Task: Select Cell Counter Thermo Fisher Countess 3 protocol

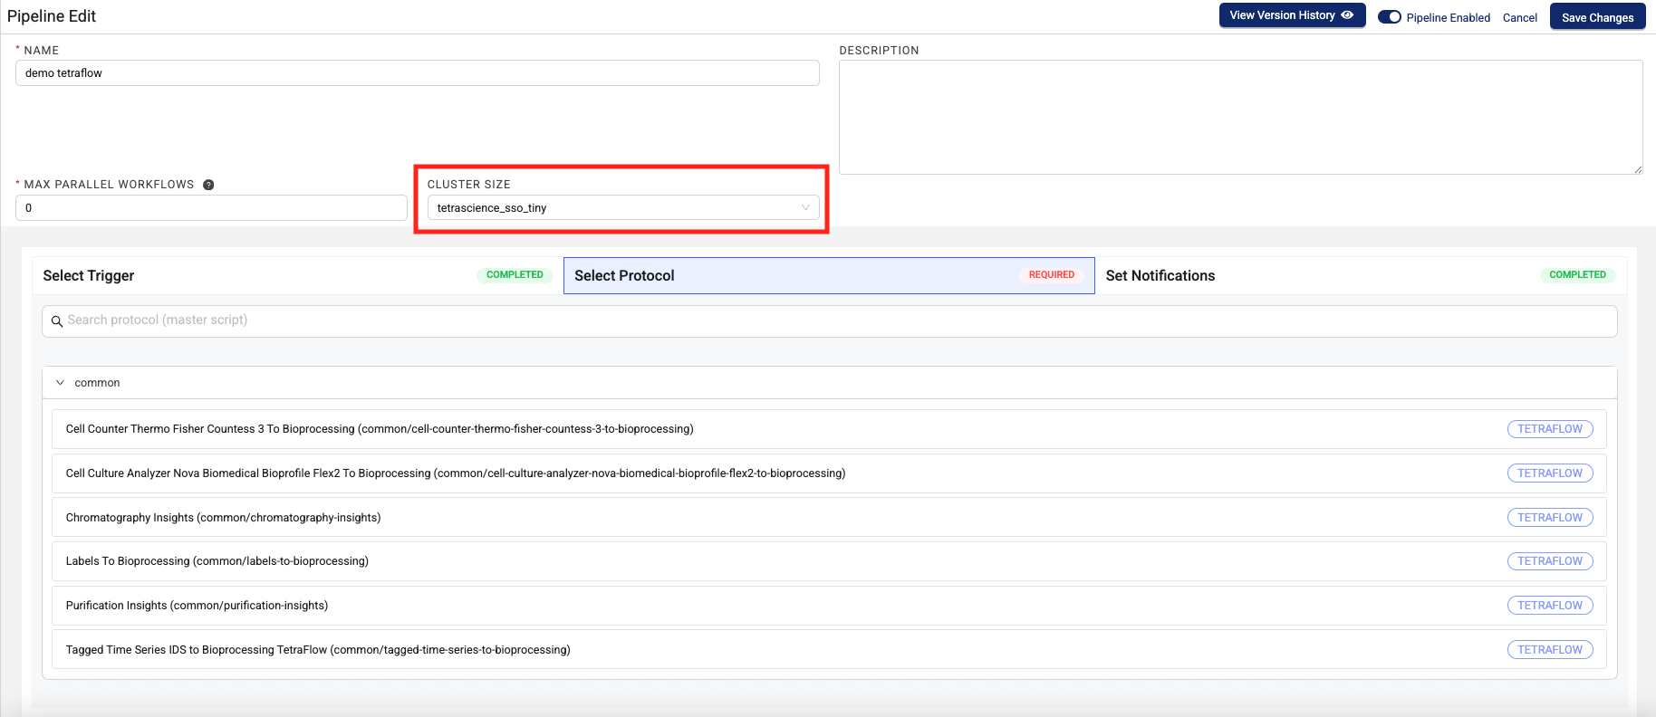Action: coord(829,429)
